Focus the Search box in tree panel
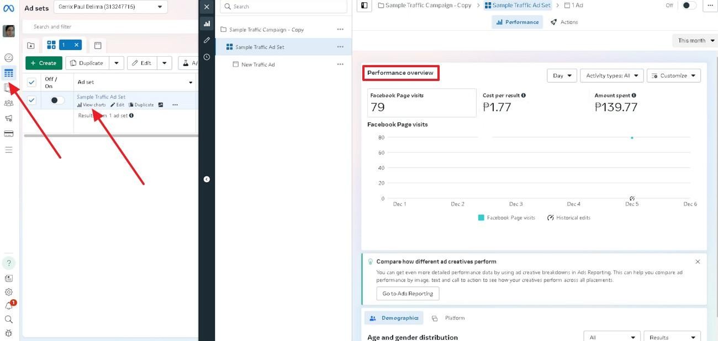718x341 pixels. pyautogui.click(x=283, y=7)
